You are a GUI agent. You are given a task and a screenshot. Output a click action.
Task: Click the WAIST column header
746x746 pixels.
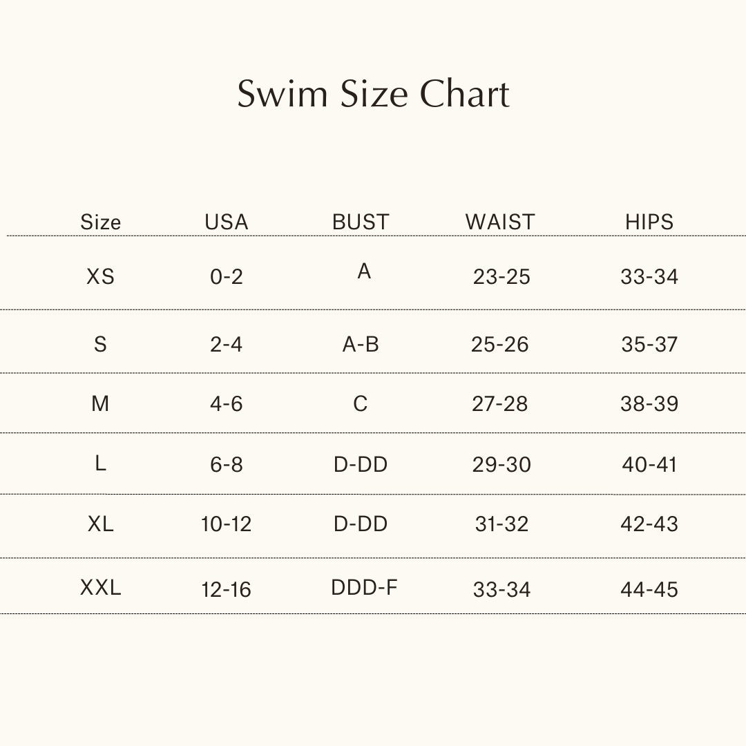click(500, 222)
